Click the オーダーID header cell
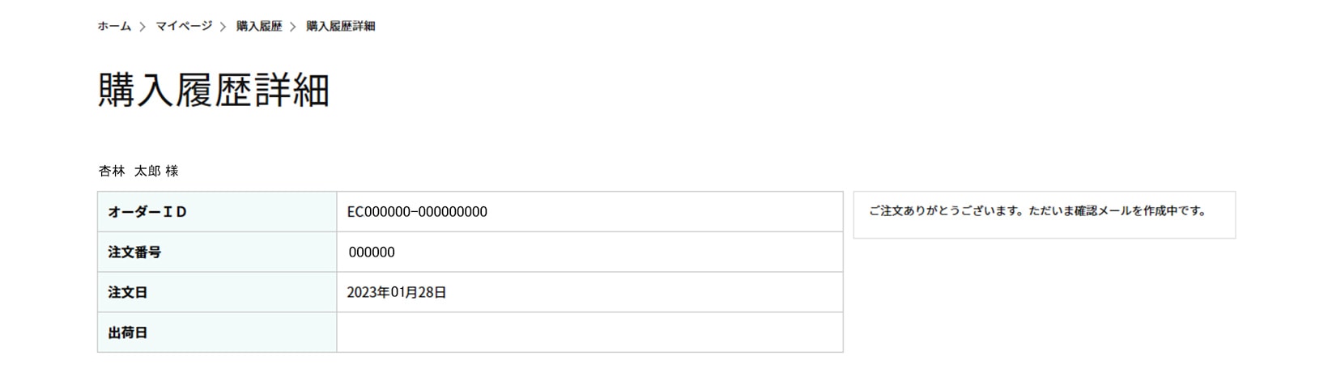 coord(217,212)
